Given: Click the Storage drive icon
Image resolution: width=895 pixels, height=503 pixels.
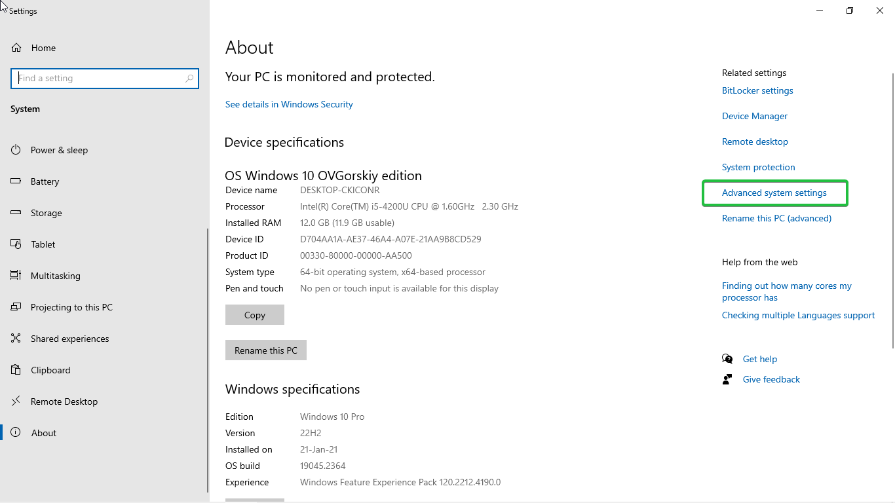Looking at the screenshot, I should pyautogui.click(x=16, y=213).
